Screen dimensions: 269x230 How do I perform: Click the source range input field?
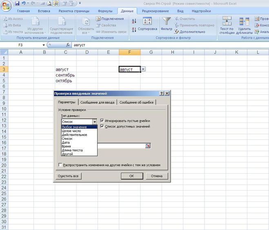122,146
